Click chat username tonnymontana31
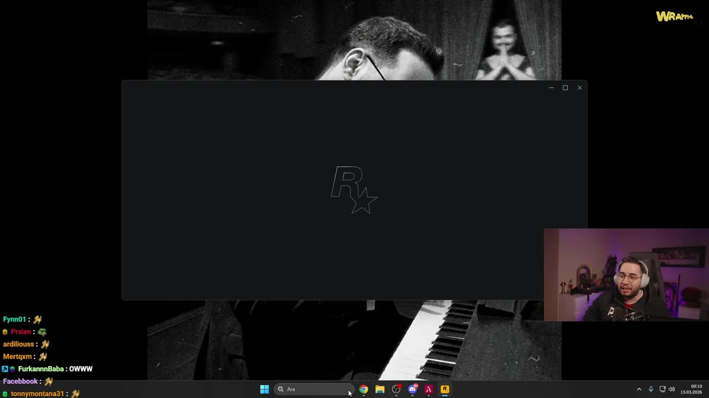709x398 pixels. pyautogui.click(x=37, y=394)
